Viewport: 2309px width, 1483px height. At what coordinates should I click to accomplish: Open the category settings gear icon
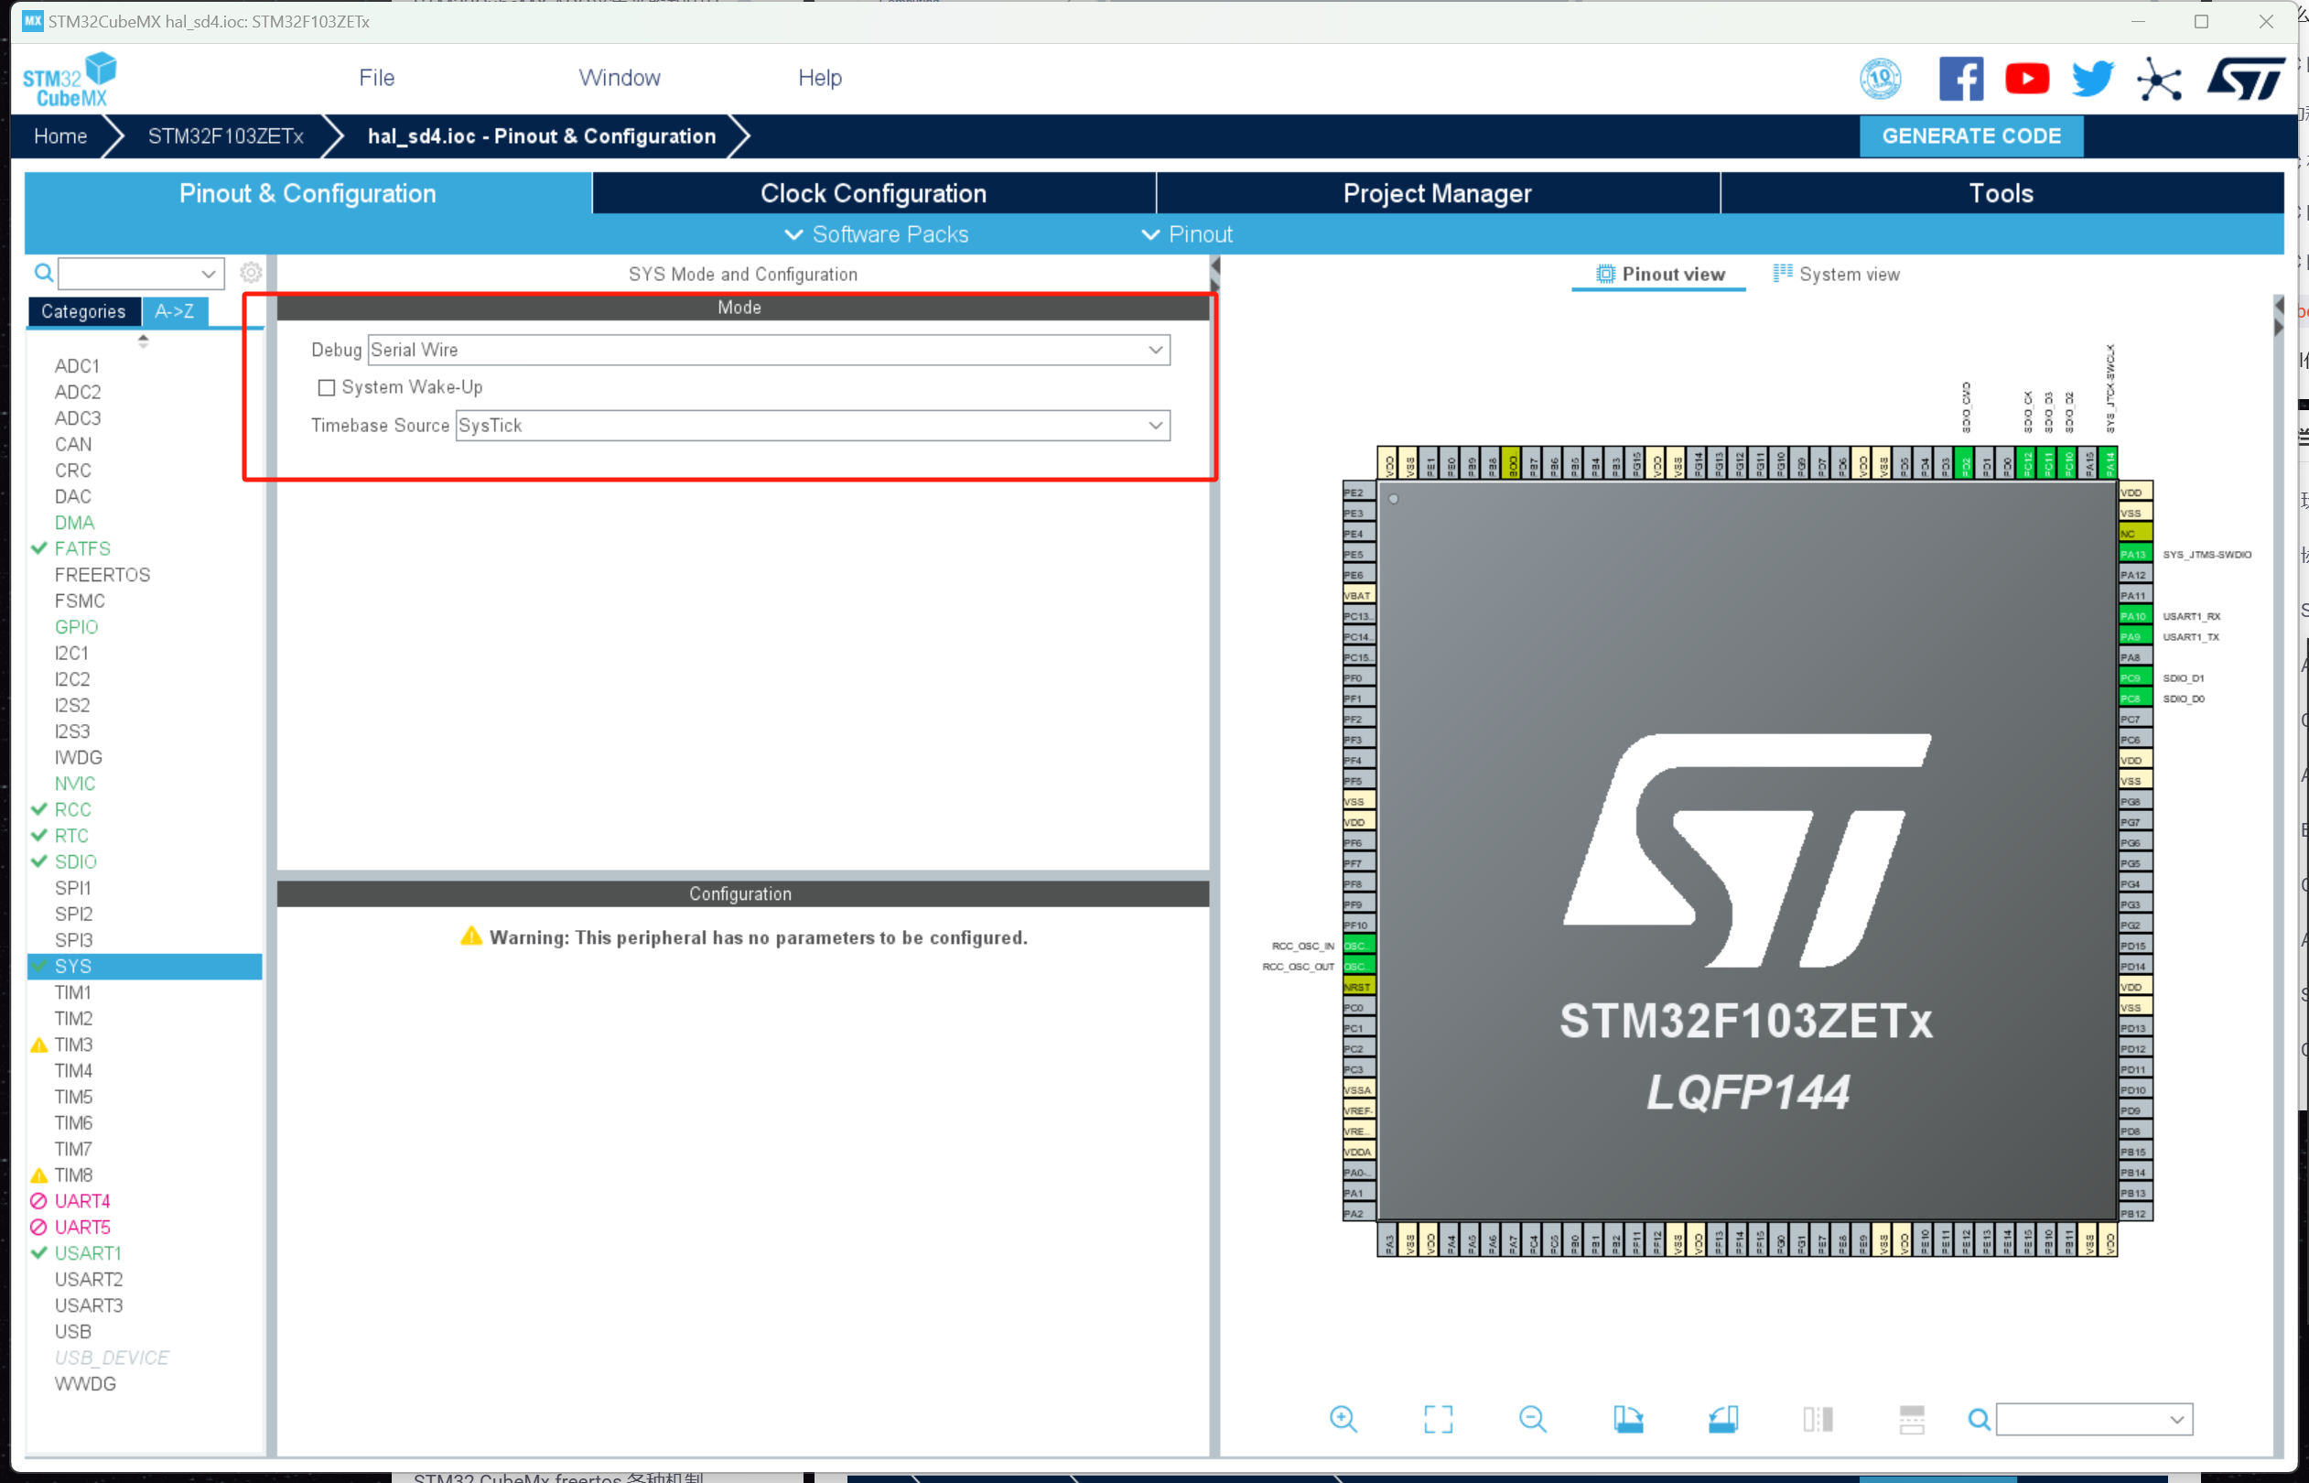[250, 273]
